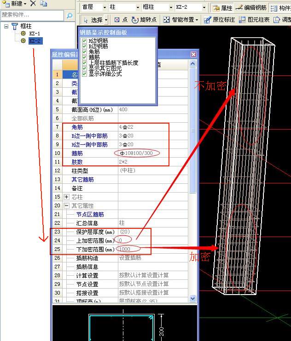
Task: Copy component using the copy icon
Action: [43, 4]
